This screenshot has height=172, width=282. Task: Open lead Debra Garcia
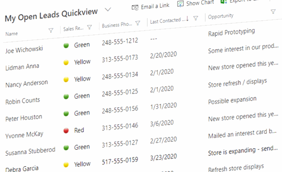(22, 169)
